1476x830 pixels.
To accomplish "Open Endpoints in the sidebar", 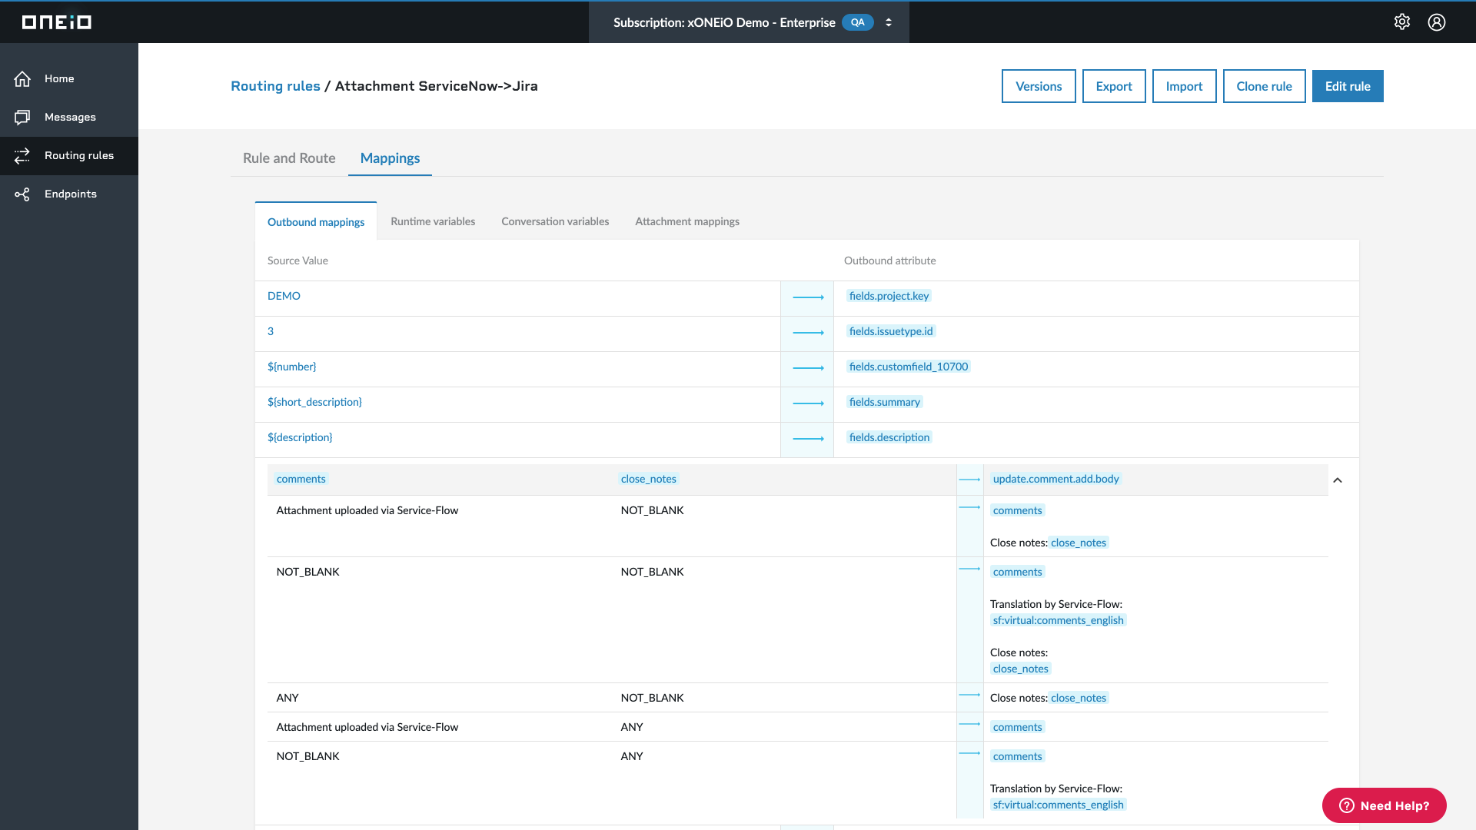I will pos(69,194).
